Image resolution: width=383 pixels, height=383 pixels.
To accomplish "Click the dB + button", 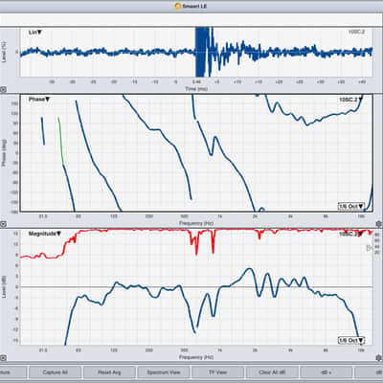I will [x=327, y=372].
